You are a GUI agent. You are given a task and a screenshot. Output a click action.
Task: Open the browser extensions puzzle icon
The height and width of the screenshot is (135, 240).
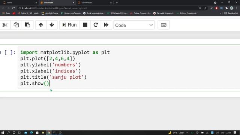(226, 8)
